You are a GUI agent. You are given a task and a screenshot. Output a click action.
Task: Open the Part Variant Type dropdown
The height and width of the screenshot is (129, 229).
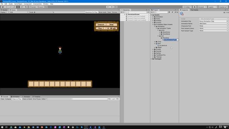pyautogui.click(x=214, y=31)
